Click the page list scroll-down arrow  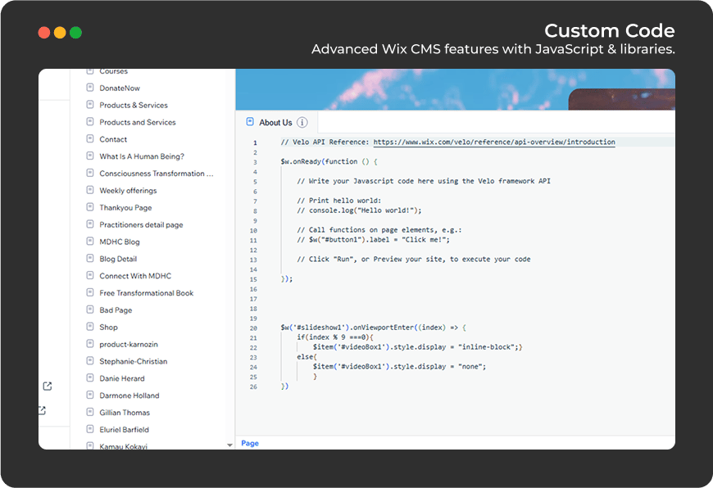229,445
